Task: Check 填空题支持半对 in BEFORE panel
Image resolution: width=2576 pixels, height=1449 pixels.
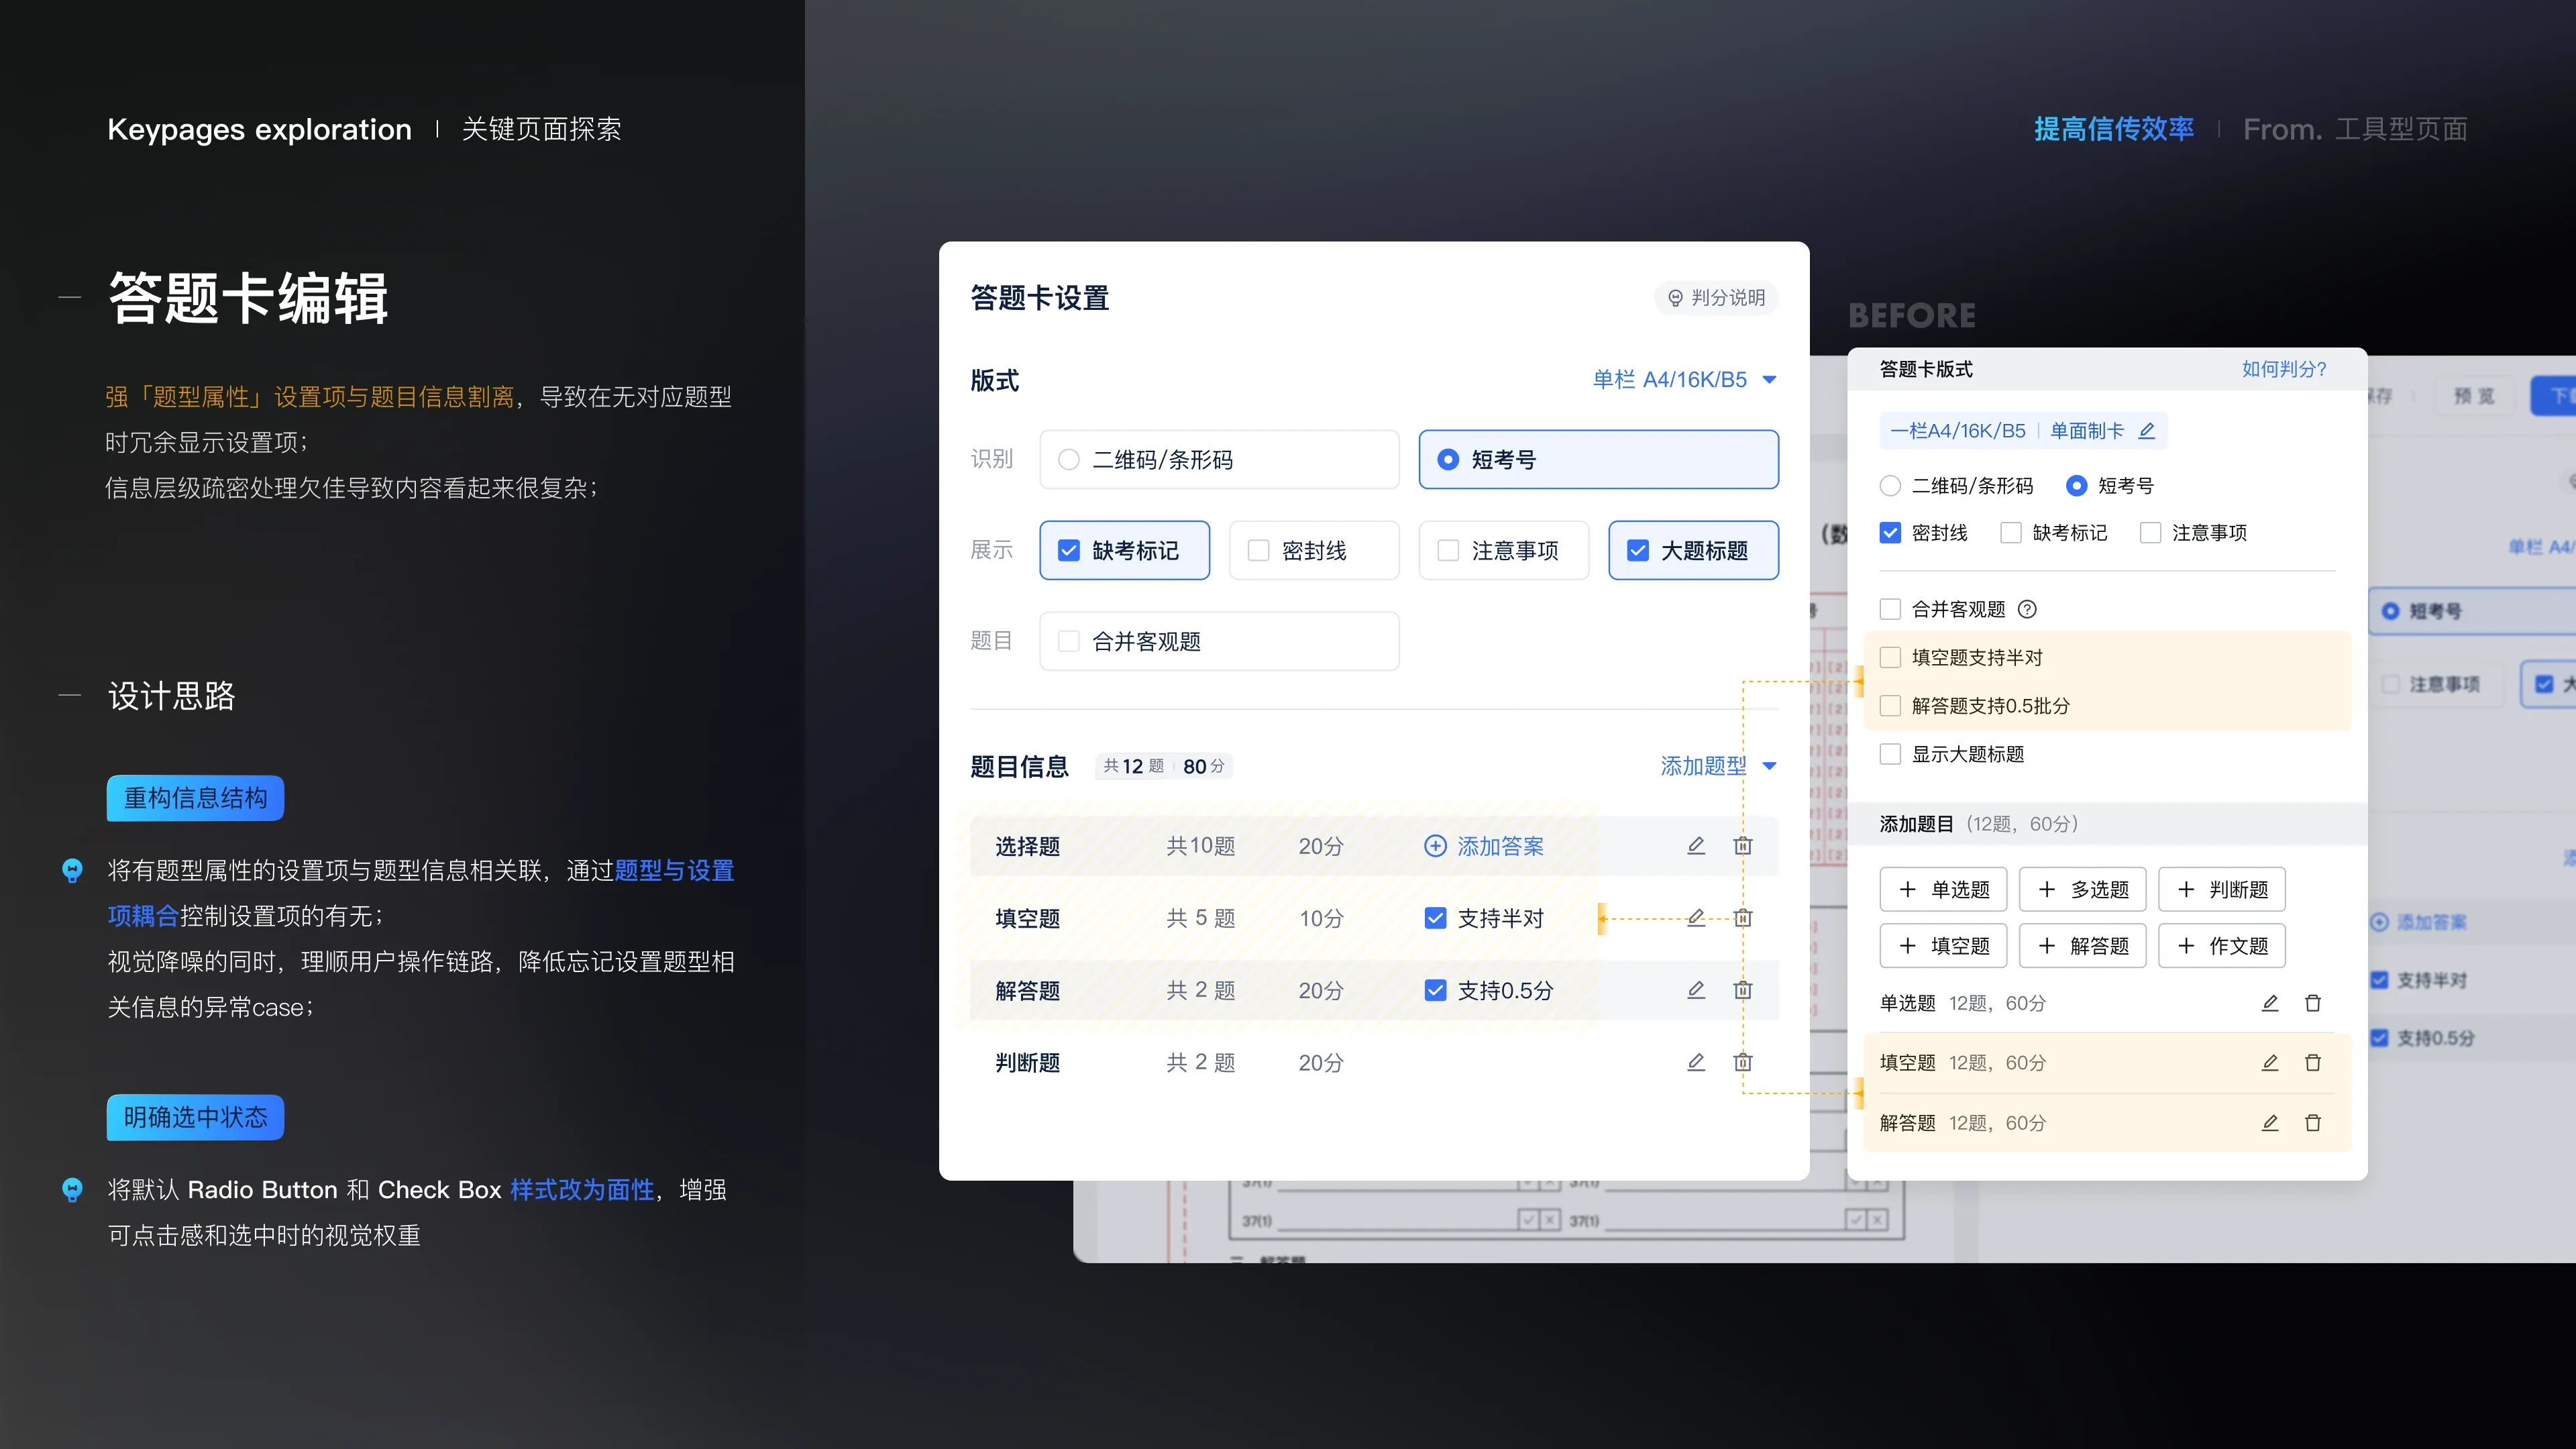Action: point(1890,657)
